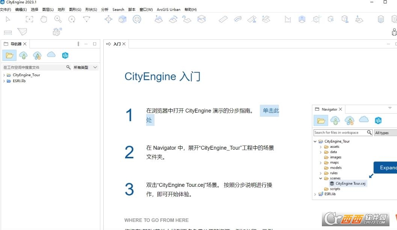Open the ArcGIS Urban menu
The height and width of the screenshot is (230, 397).
(x=169, y=9)
